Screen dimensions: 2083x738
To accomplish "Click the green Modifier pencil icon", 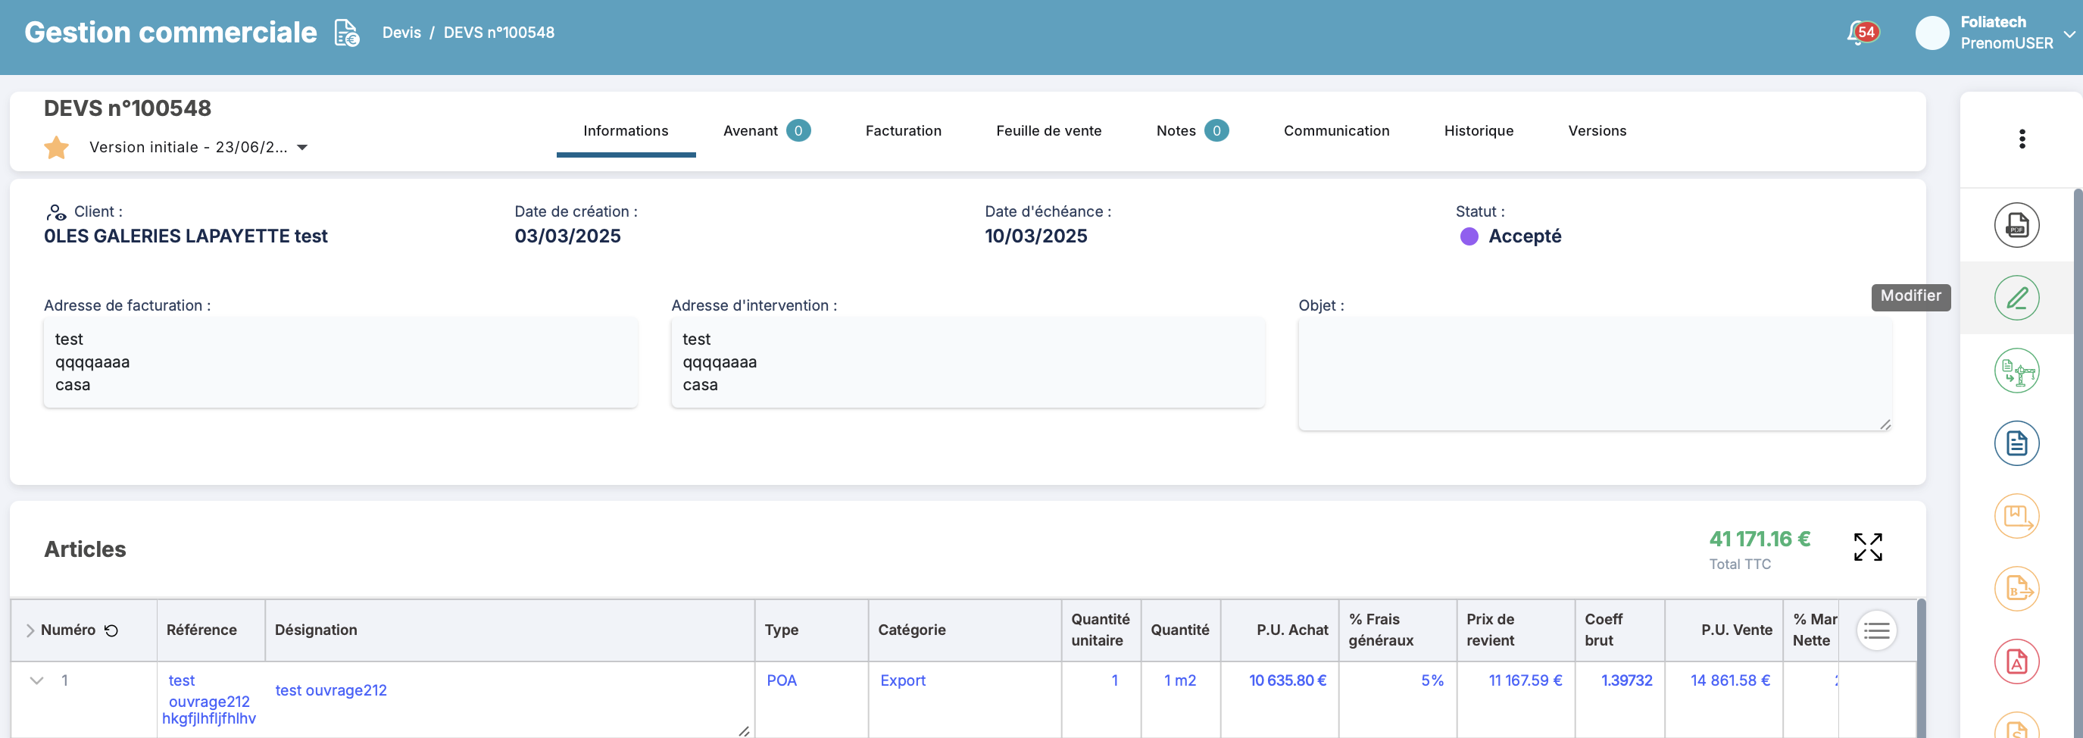I will pos(2016,298).
